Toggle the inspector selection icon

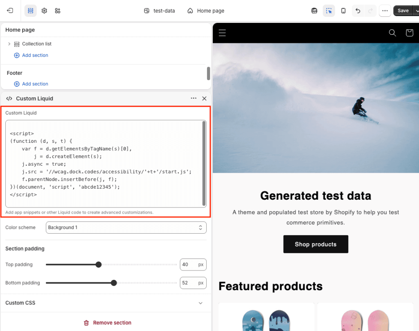(329, 11)
